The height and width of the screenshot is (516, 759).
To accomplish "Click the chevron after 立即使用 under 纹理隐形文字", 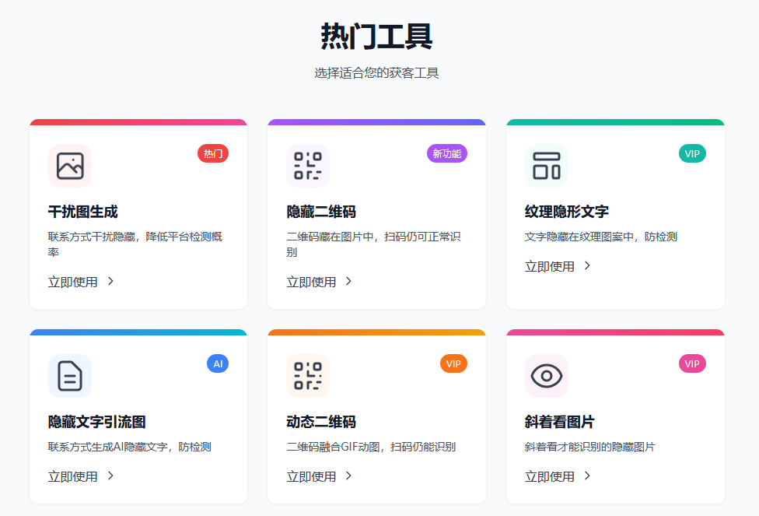I will tap(587, 265).
